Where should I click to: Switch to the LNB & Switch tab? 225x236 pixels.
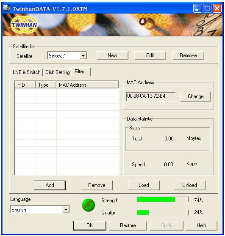click(27, 72)
